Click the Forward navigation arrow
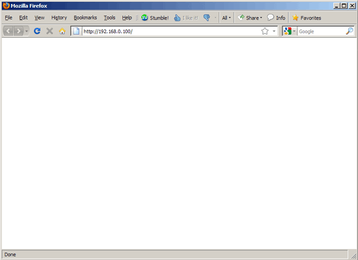The width and height of the screenshot is (358, 260). tap(18, 31)
